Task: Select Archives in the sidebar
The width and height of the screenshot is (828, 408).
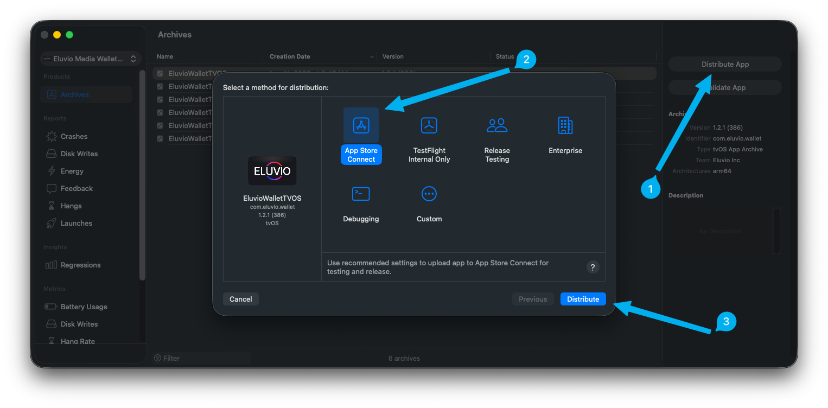Action: coord(86,94)
